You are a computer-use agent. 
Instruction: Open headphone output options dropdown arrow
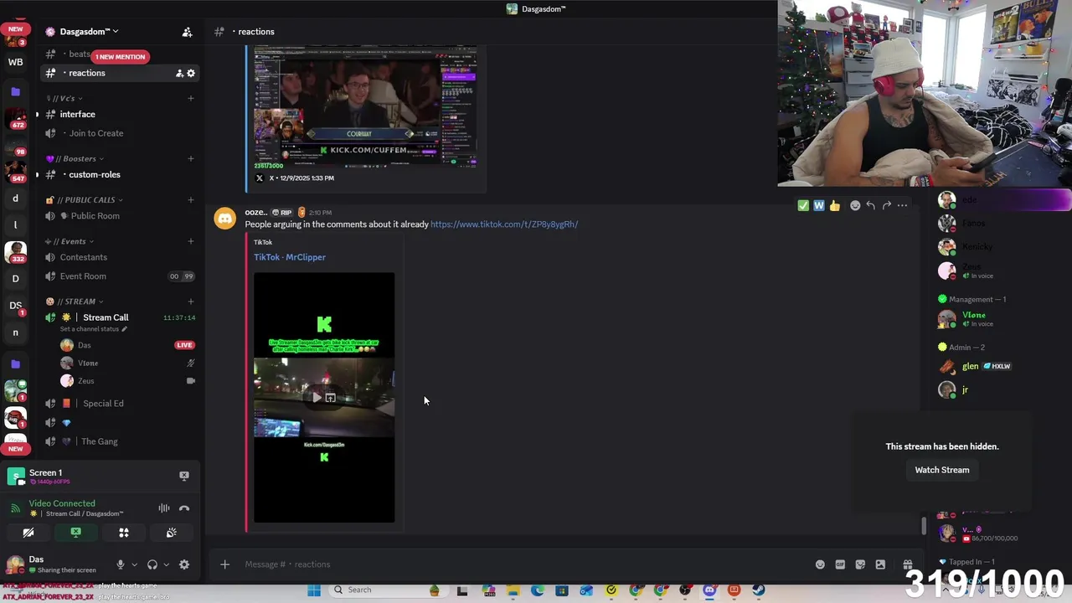[166, 564]
